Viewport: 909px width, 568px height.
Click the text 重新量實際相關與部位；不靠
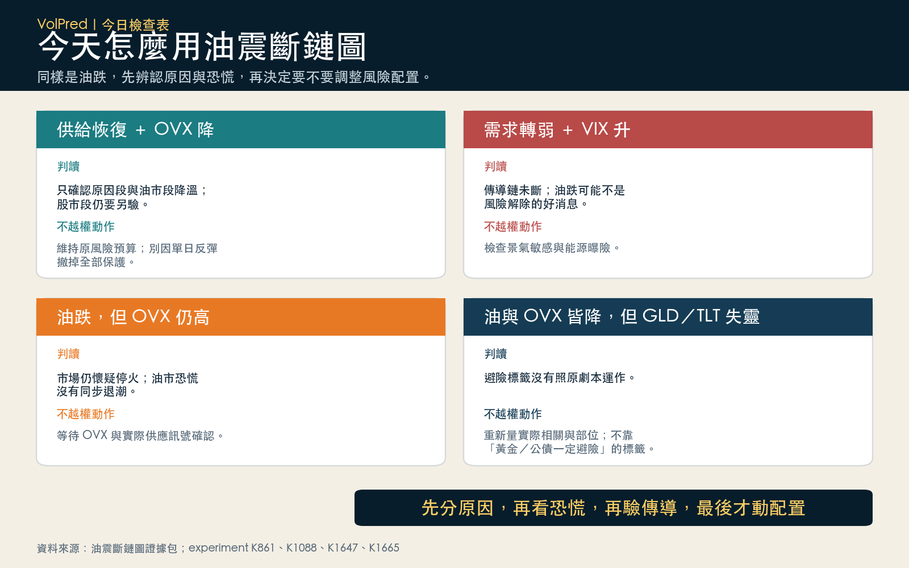[558, 436]
